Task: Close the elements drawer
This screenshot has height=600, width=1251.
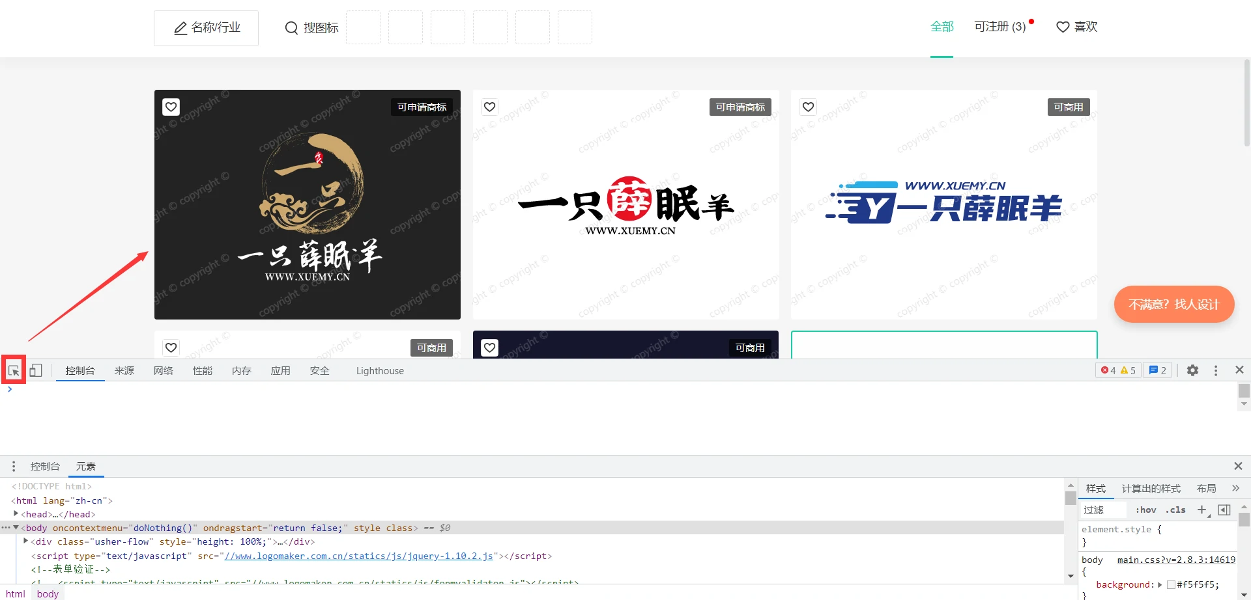Action: (1238, 466)
